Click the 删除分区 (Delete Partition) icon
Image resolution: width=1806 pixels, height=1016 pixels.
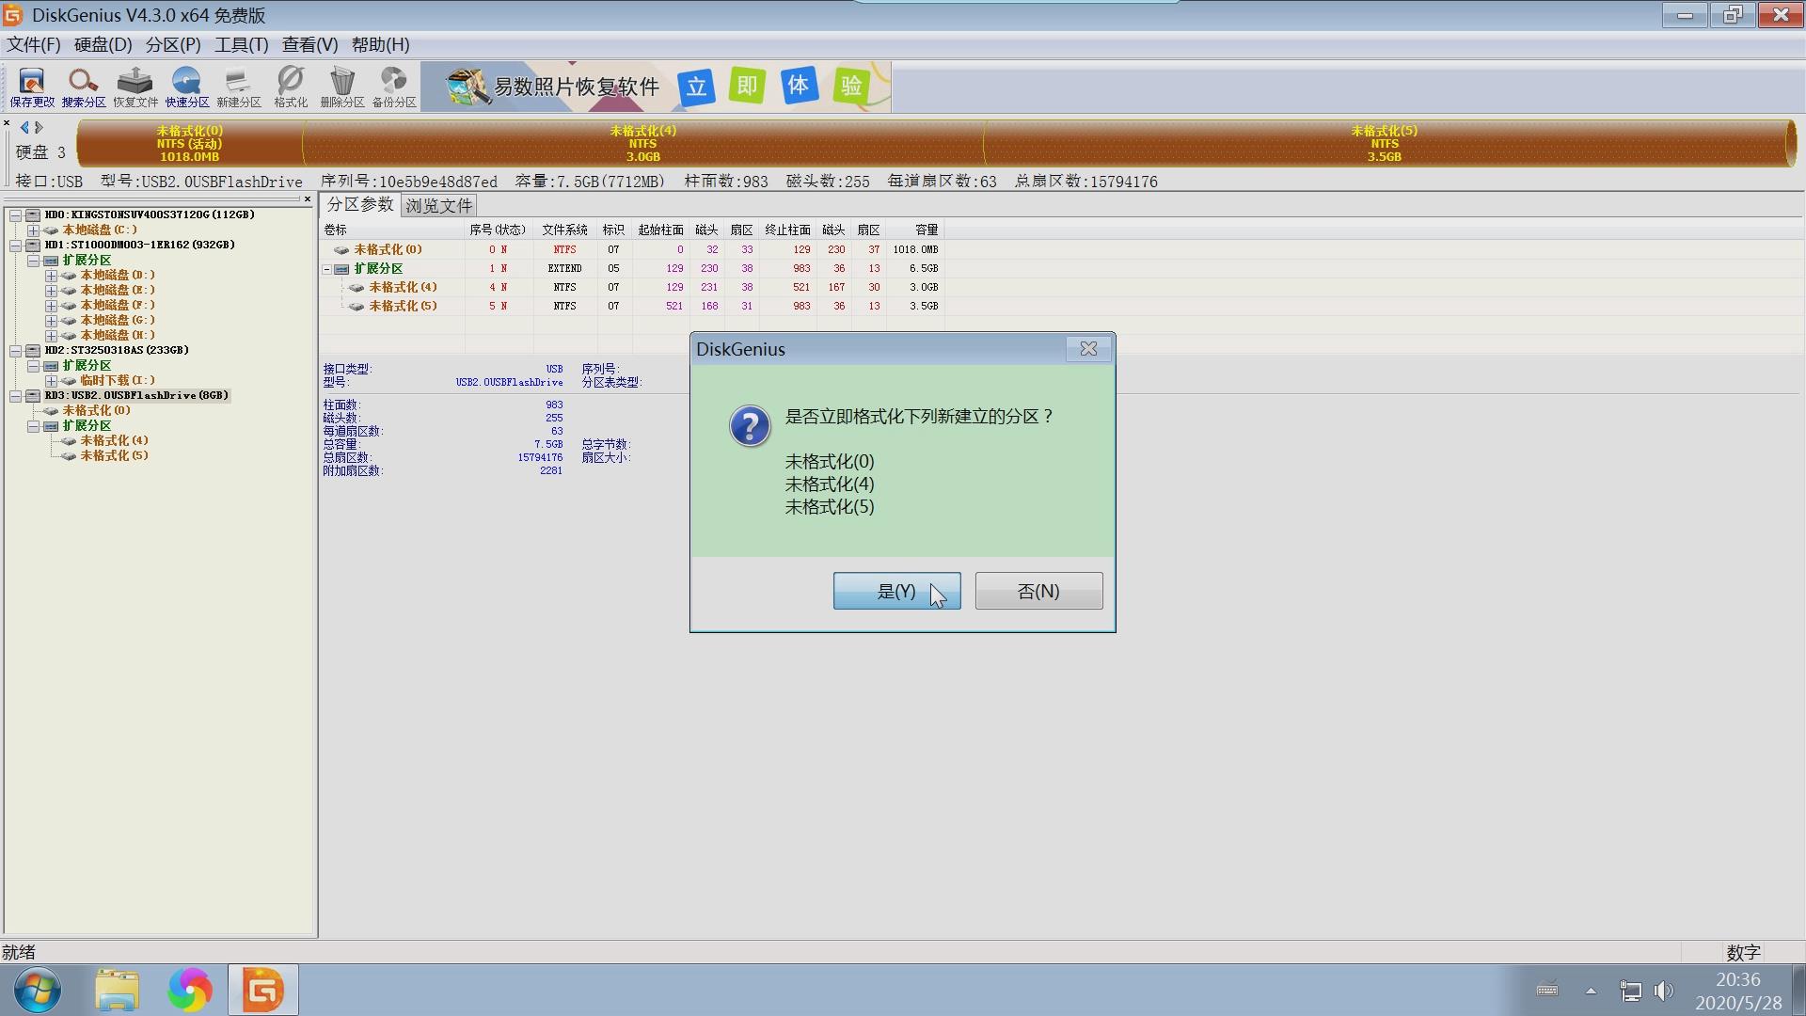[x=341, y=86]
